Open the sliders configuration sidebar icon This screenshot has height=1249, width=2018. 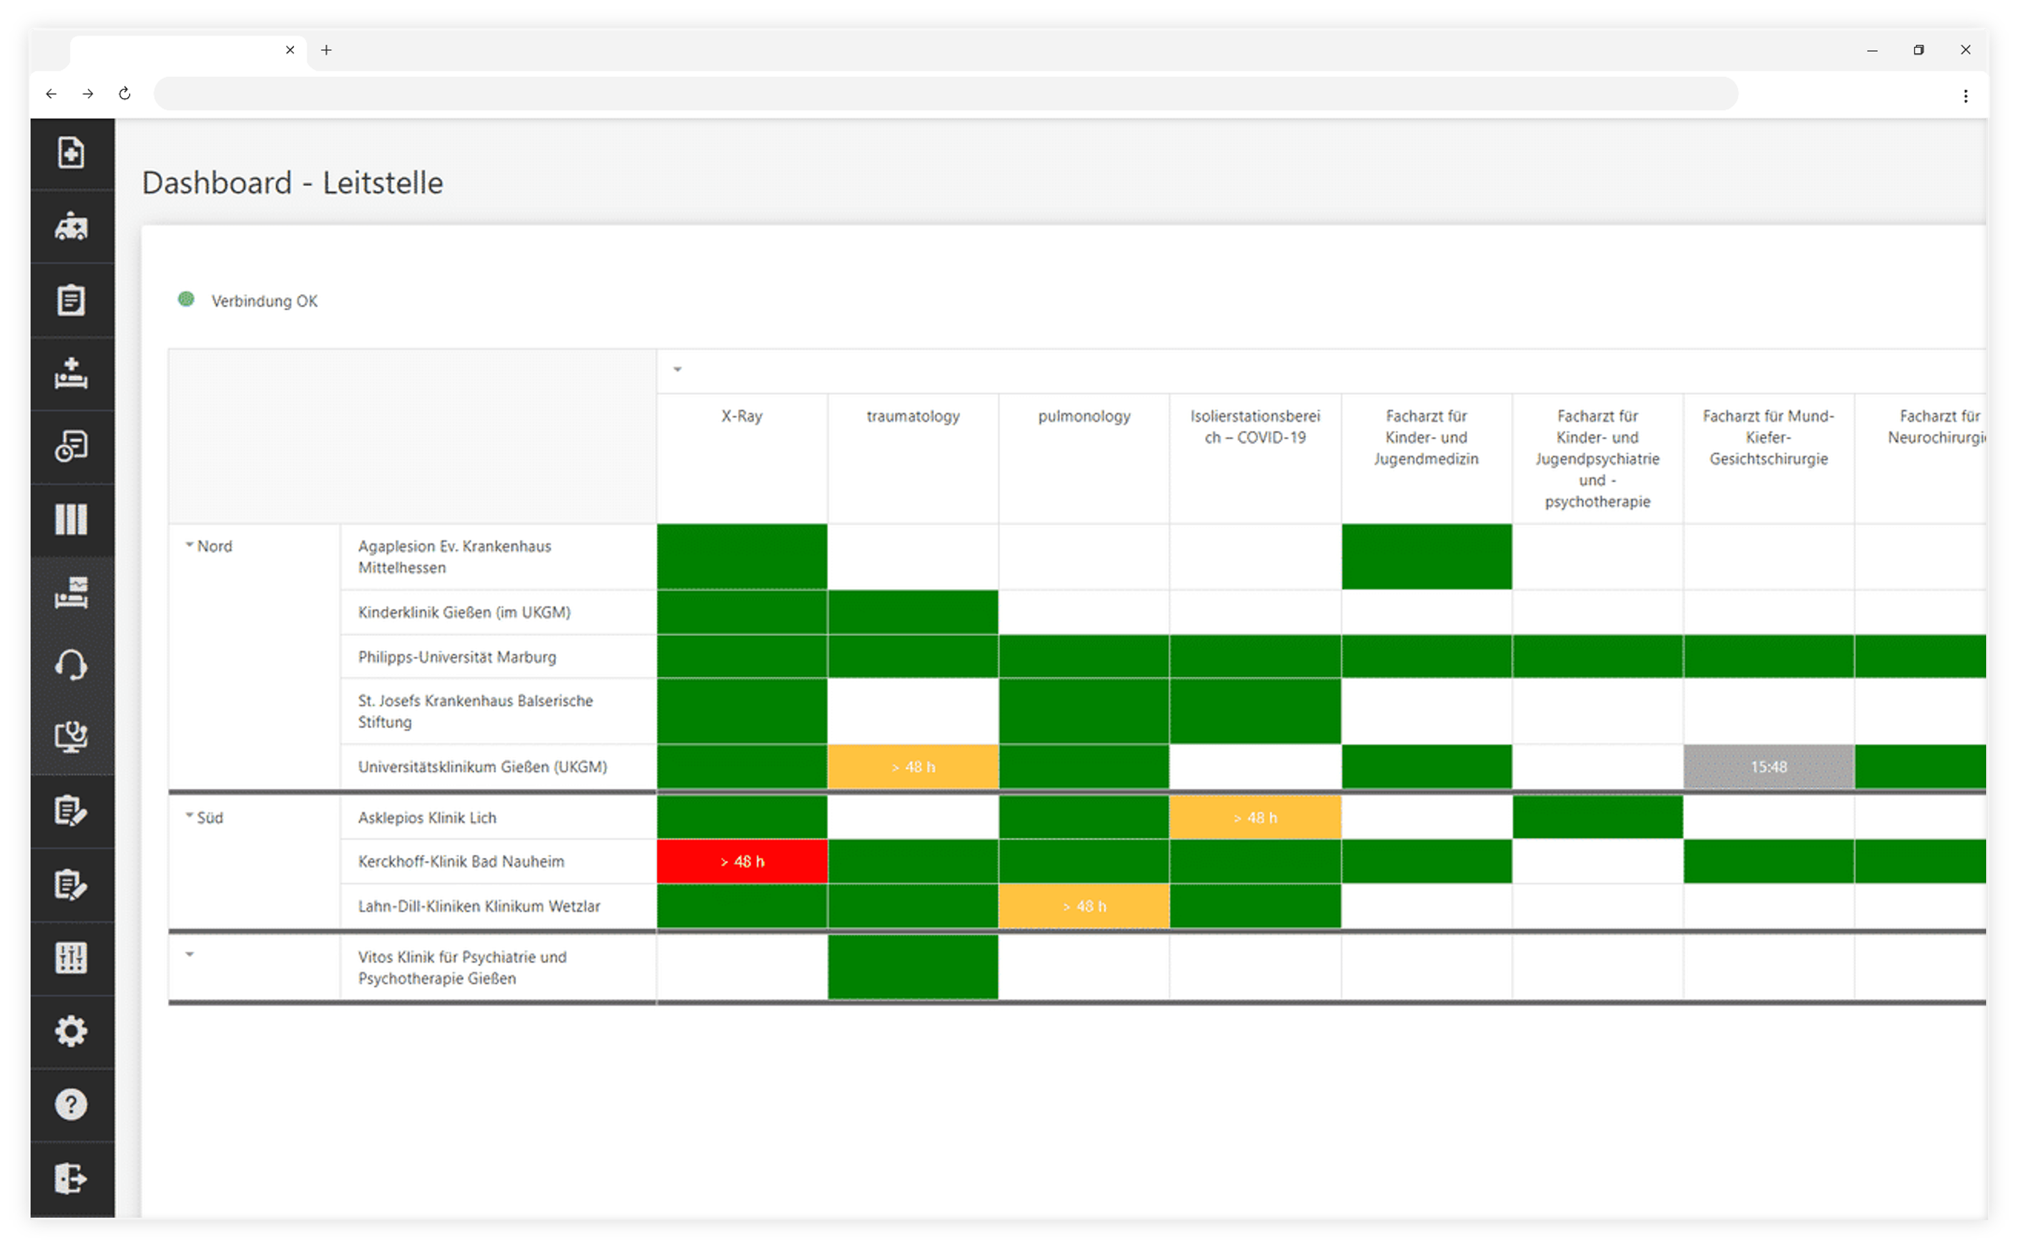71,958
